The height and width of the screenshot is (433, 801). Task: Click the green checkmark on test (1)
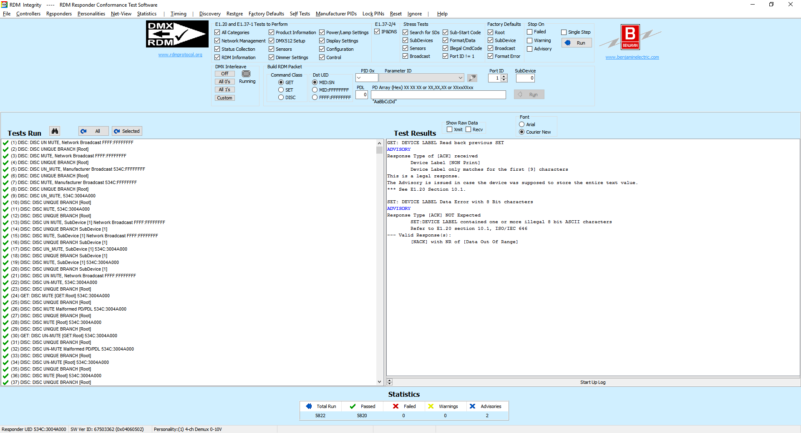tap(6, 143)
